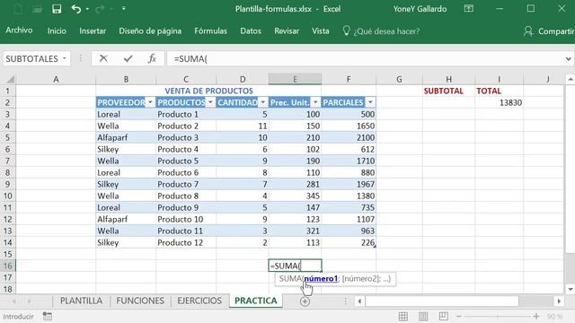Expand the formula bar

tap(568, 58)
